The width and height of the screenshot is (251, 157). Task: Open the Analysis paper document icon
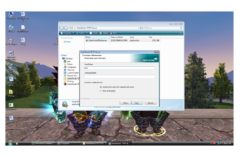coord(11,81)
